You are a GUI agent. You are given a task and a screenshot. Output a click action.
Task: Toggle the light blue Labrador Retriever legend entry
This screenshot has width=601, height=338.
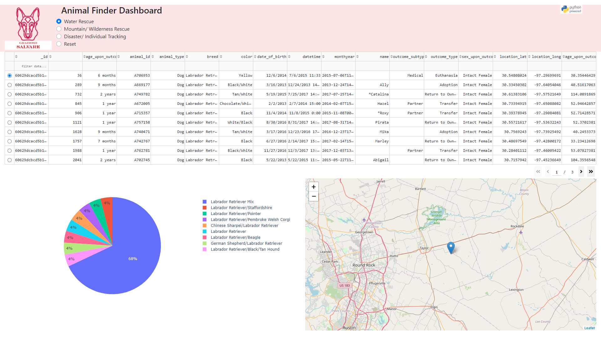point(224,232)
